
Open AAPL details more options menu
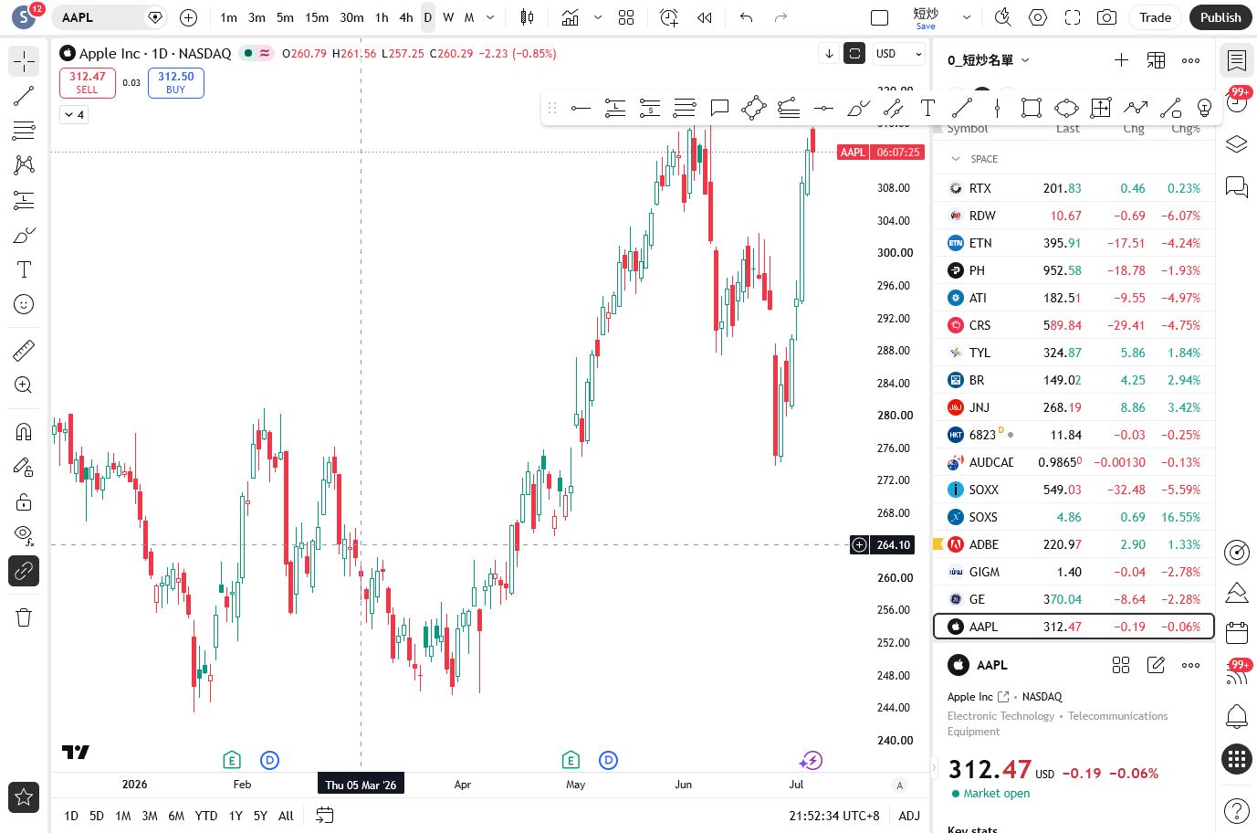[1190, 665]
